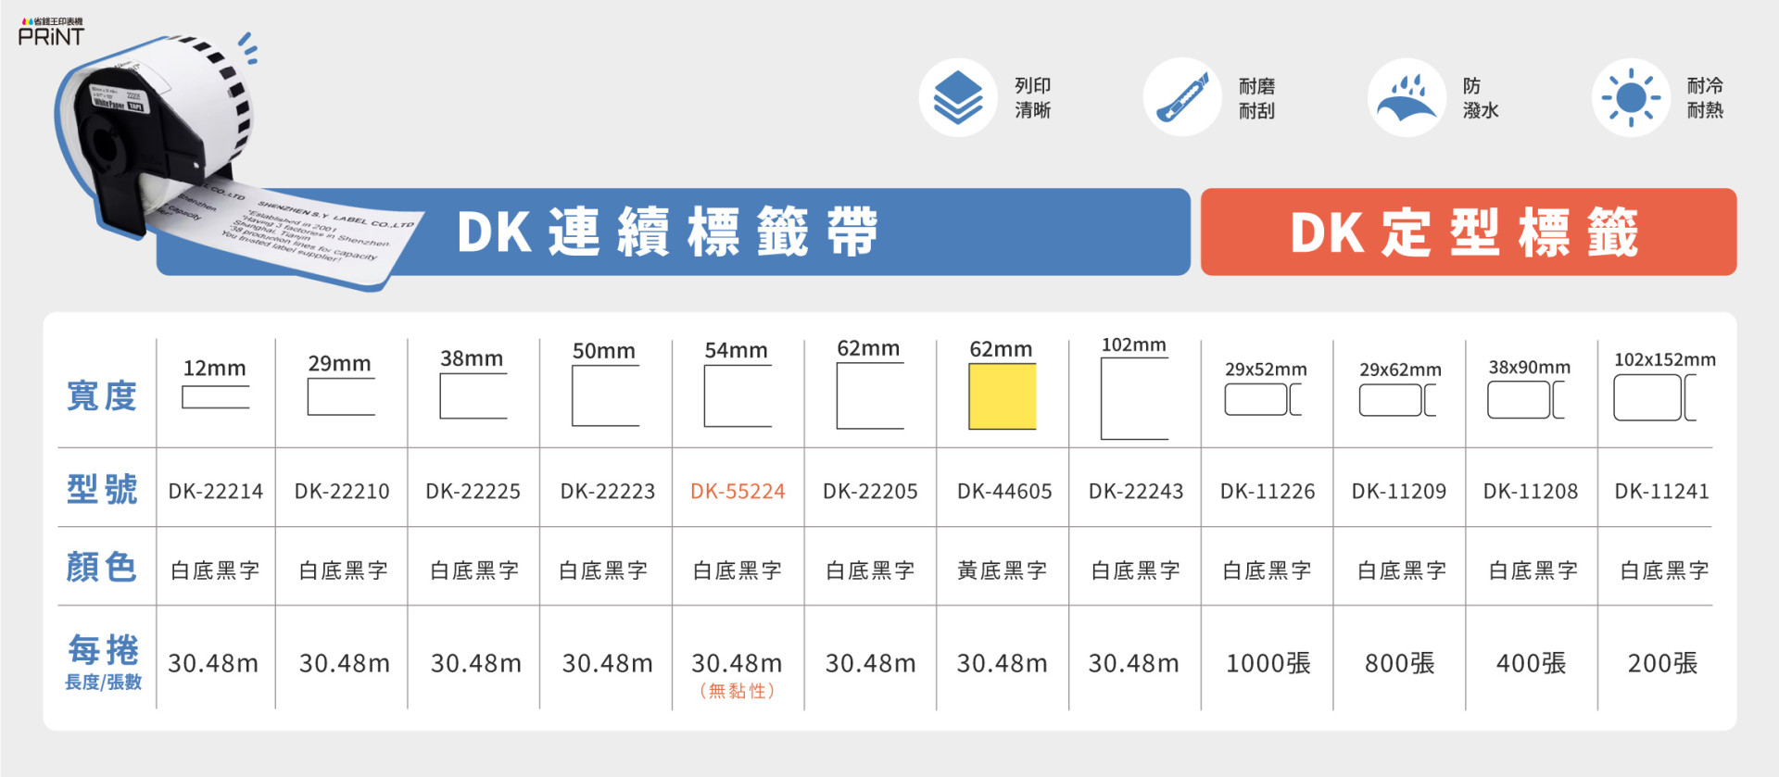Click the 102x152mm size label

coord(1665,359)
